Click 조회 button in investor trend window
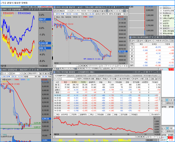Viewport: 175px width, 142px height. (147, 79)
